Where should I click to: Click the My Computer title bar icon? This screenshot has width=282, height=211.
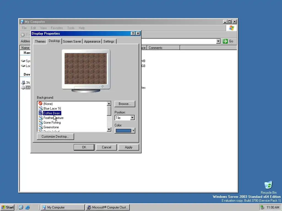[x=22, y=22]
